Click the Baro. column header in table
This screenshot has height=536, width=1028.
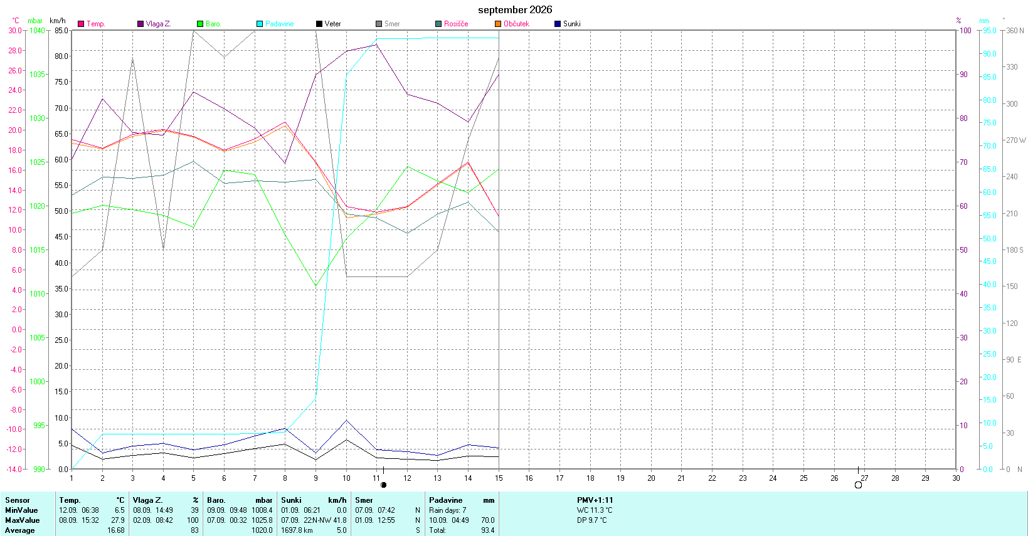pyautogui.click(x=216, y=500)
